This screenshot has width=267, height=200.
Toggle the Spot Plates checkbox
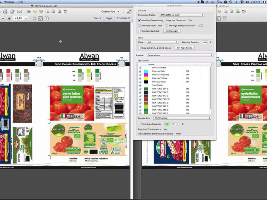(x=140, y=85)
